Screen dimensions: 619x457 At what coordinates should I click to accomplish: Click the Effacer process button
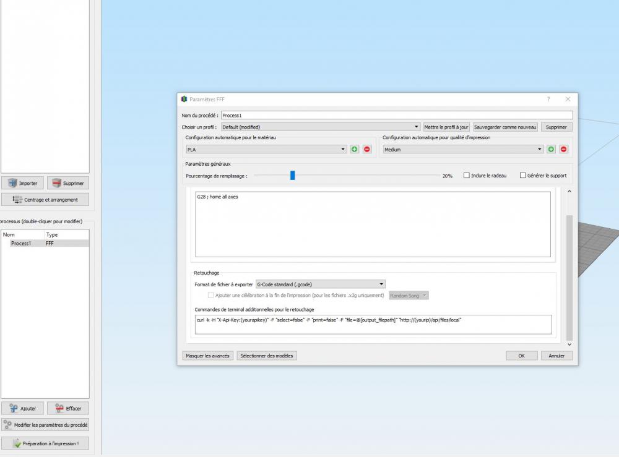click(x=68, y=409)
